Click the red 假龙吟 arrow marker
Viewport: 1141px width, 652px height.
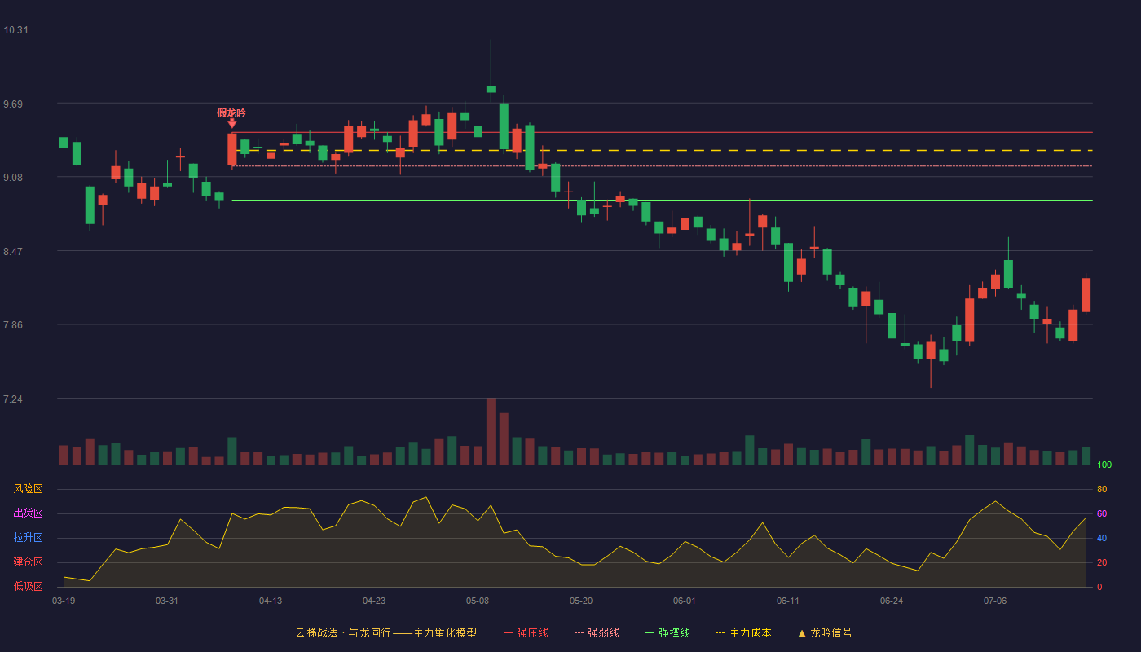232,123
